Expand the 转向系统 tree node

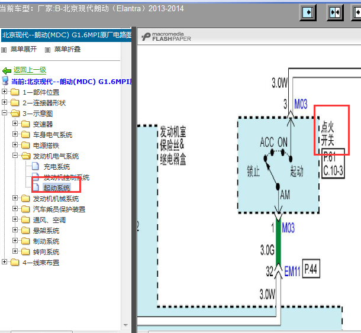point(15,251)
